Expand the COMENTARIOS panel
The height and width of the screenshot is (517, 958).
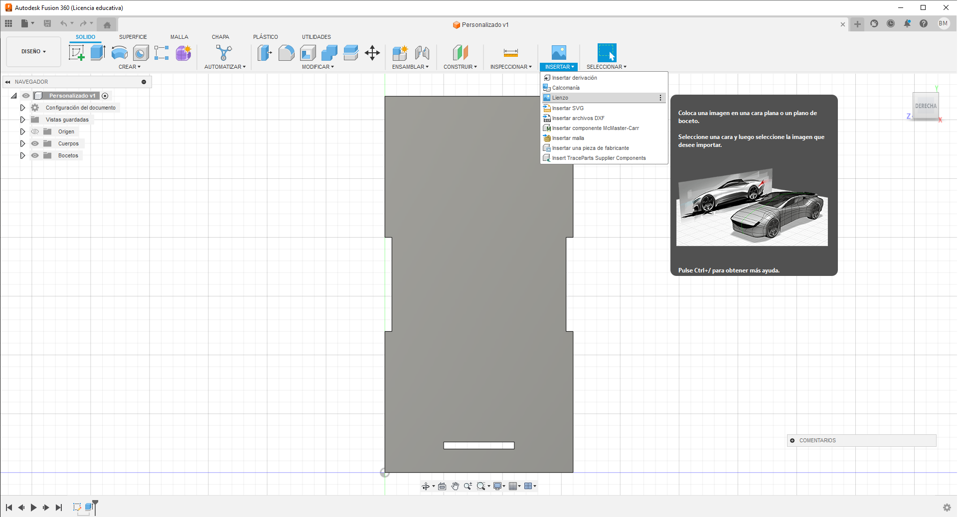click(792, 440)
